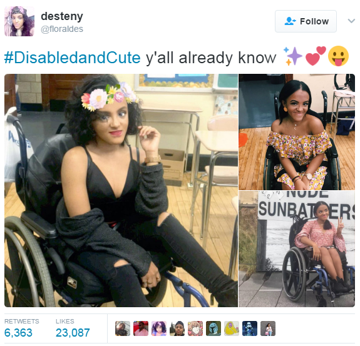The width and height of the screenshot is (360, 346).
Task: Click the blue robot liker avatar
Action: [250, 328]
